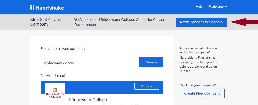This screenshot has width=258, height=105.
Task: Click the Bridgewater College logo thumbnail
Action: [55, 93]
